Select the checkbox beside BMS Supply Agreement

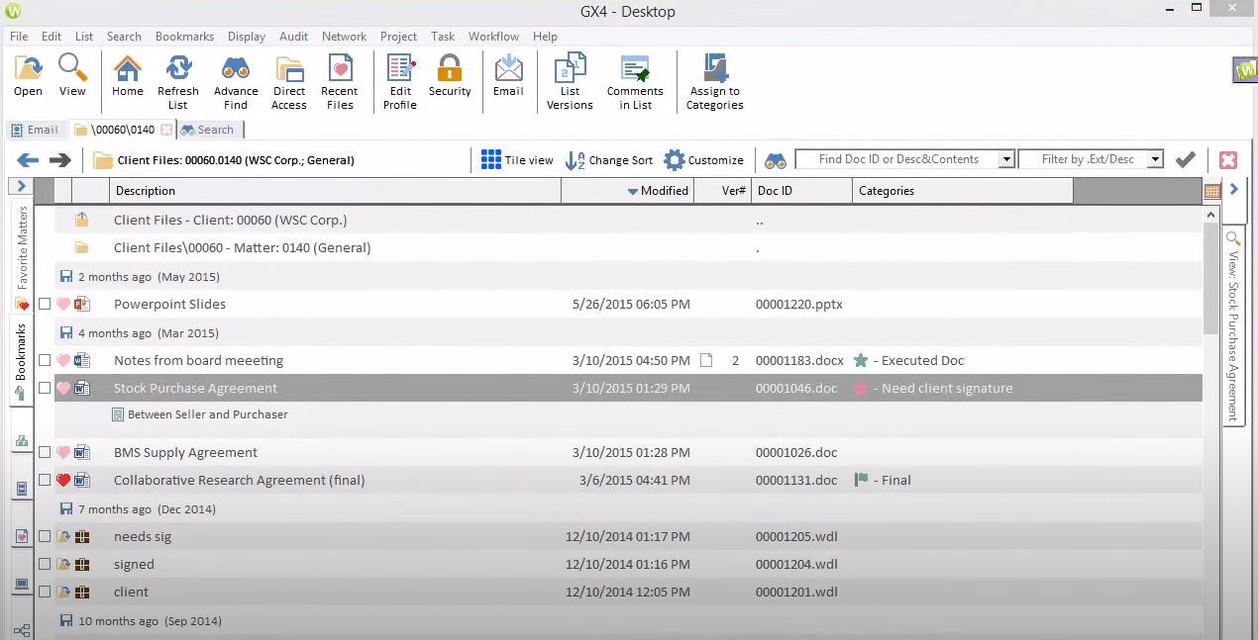pos(44,452)
